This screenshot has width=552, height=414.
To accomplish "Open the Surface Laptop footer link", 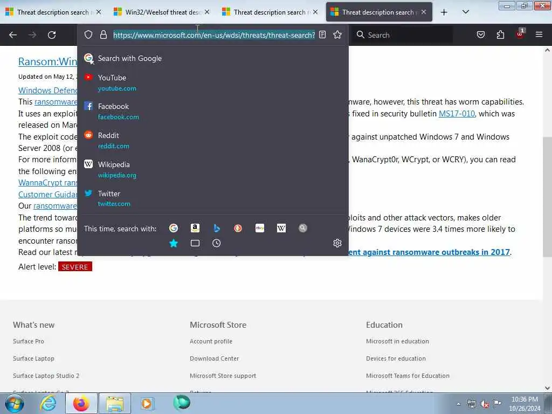I will click(x=33, y=358).
